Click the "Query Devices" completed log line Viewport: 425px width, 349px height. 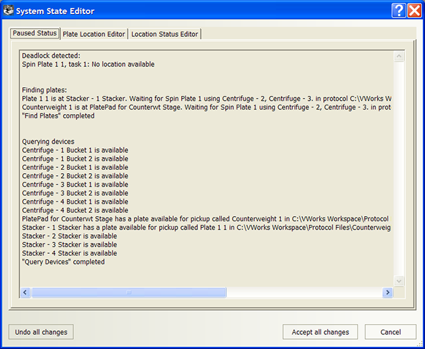tap(64, 262)
